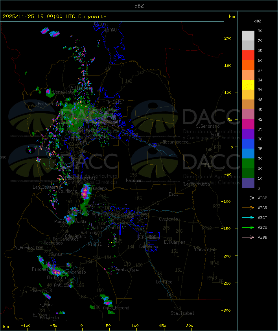
Task: Click the Pasarela place label
Action: (x=49, y=318)
